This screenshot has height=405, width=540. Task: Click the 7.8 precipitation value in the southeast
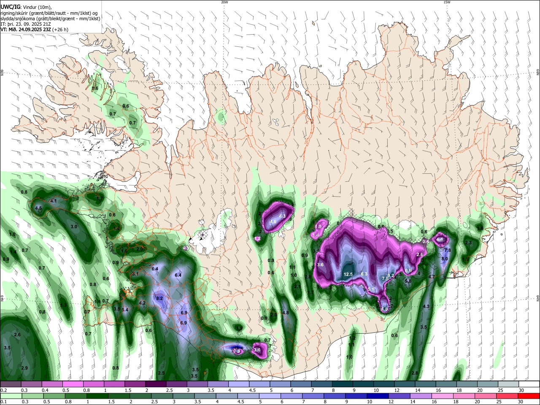(x=448, y=250)
